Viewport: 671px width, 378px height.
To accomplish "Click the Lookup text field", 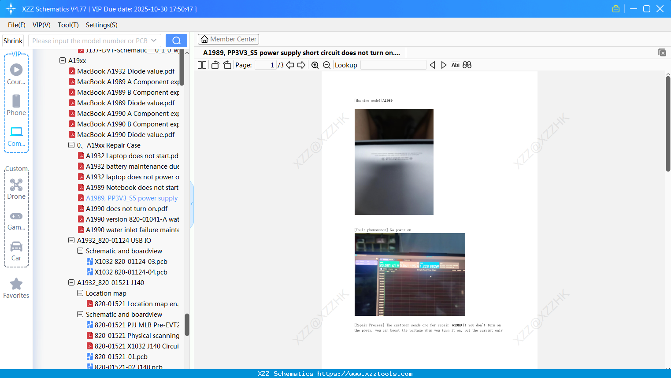I will (393, 65).
